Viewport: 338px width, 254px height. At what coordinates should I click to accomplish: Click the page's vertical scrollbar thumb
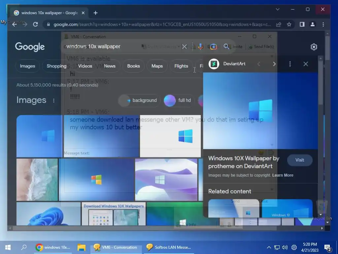[327, 48]
